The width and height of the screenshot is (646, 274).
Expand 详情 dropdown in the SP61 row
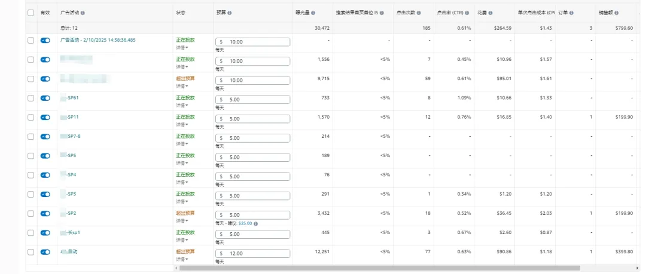point(182,105)
